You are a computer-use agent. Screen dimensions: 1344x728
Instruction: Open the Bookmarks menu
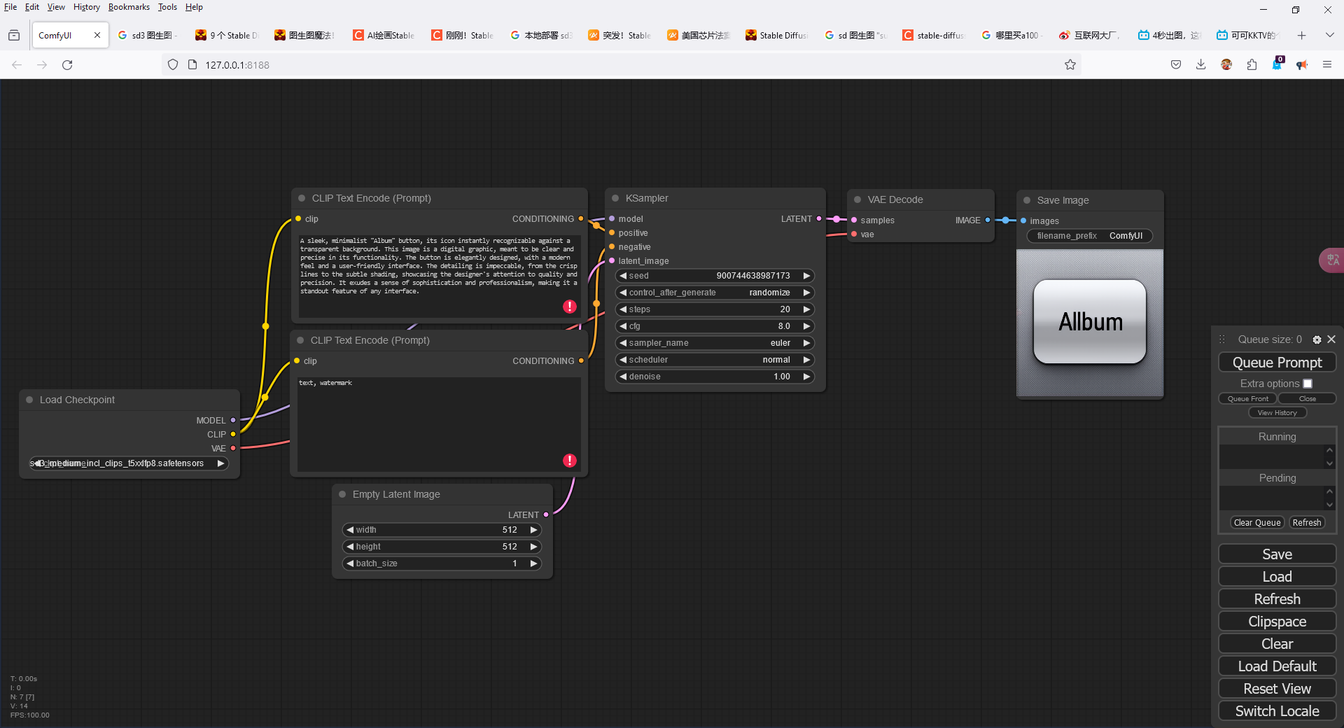[129, 7]
